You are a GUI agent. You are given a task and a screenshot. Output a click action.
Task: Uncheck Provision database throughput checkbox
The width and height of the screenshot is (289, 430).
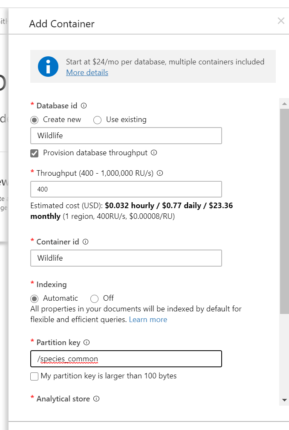(x=35, y=153)
